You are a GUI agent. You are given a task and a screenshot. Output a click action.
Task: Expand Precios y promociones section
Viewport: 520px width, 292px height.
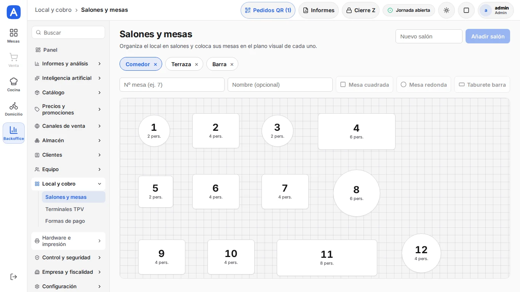pyautogui.click(x=68, y=109)
